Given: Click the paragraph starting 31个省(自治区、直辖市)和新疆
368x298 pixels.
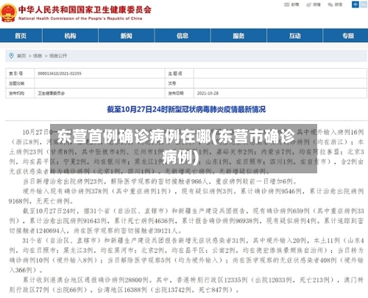Looking at the screenshot, I should (x=186, y=255).
